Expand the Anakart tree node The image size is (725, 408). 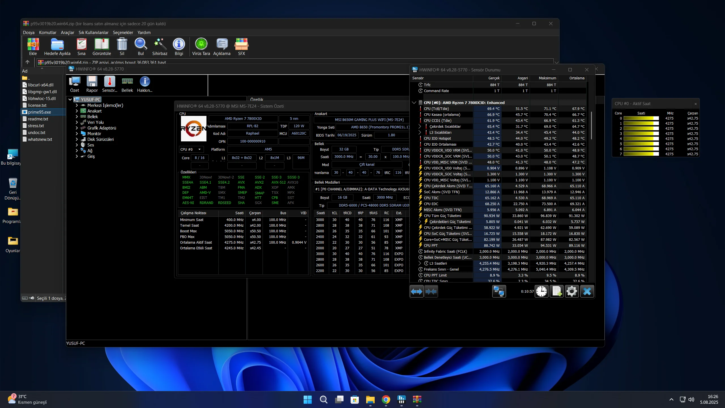pos(77,111)
